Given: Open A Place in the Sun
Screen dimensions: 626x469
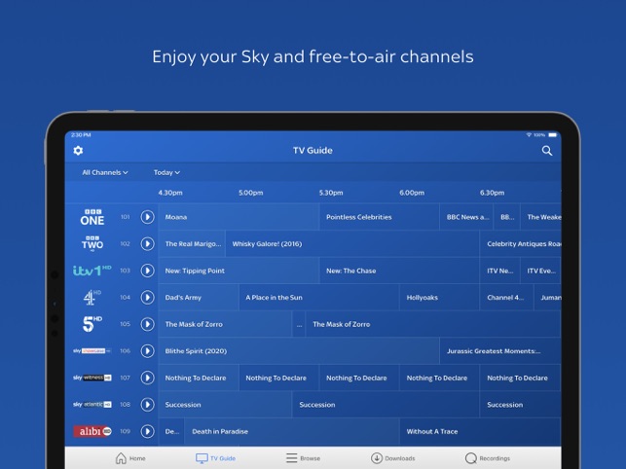Looking at the screenshot, I should [319, 298].
